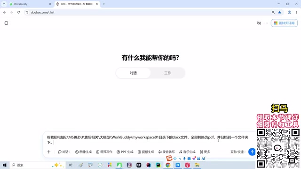Switch to the WorkBuddy browser tab
The width and height of the screenshot is (301, 169).
(x=29, y=4)
